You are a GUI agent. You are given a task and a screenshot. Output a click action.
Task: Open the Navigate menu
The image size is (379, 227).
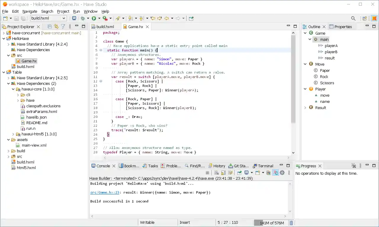click(30, 11)
